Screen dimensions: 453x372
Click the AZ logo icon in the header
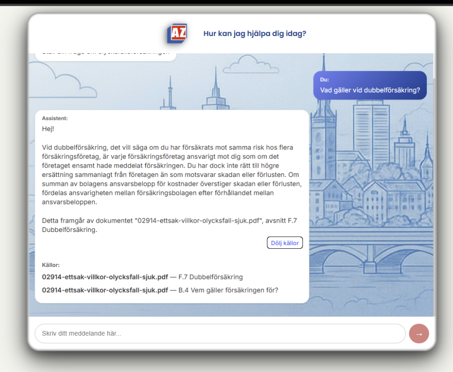click(177, 34)
